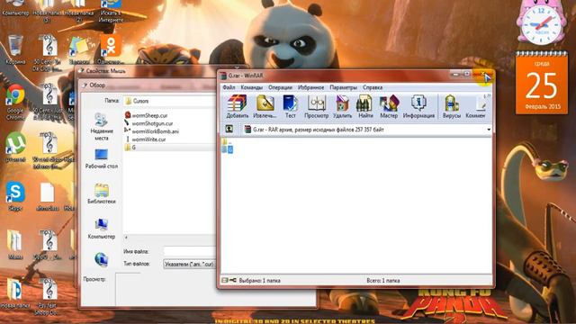Open the Справка menu in WinRAR
Image resolution: width=576 pixels, height=324 pixels.
coord(373,87)
